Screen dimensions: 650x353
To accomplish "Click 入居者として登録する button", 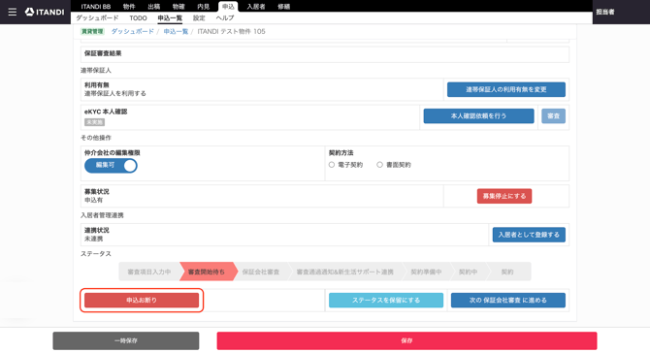I will point(529,235).
